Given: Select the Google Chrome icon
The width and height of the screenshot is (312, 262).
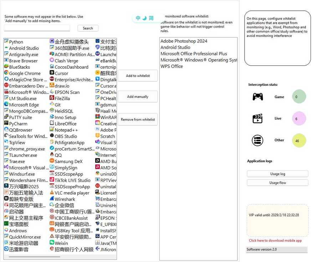Looking at the screenshot, I should (6, 73).
